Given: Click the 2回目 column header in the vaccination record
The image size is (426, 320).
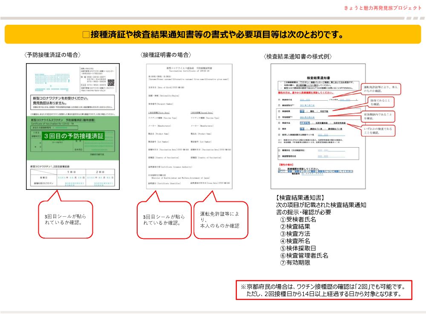Looking at the screenshot, I should [100, 172].
